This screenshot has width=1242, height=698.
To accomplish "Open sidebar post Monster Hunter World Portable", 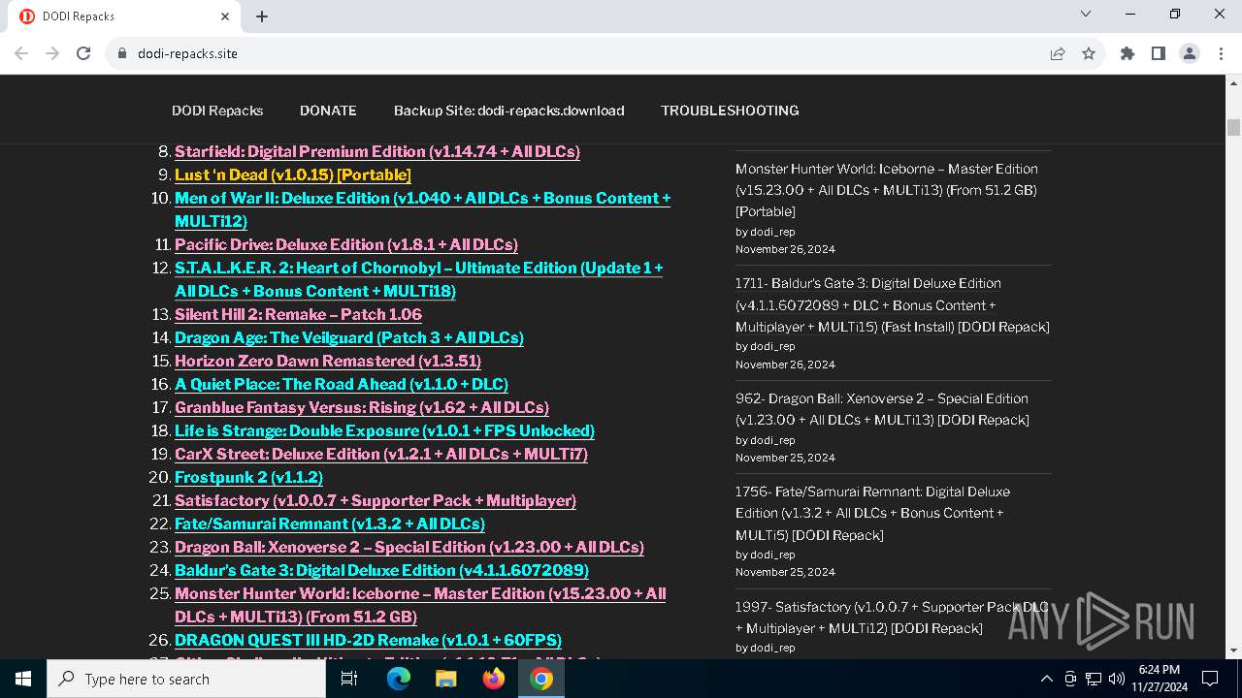I will (887, 190).
